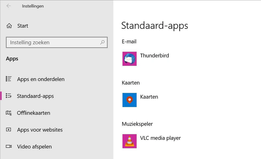Select Standaard-apps in the sidebar
Screen dimensions: 261x159
click(35, 96)
